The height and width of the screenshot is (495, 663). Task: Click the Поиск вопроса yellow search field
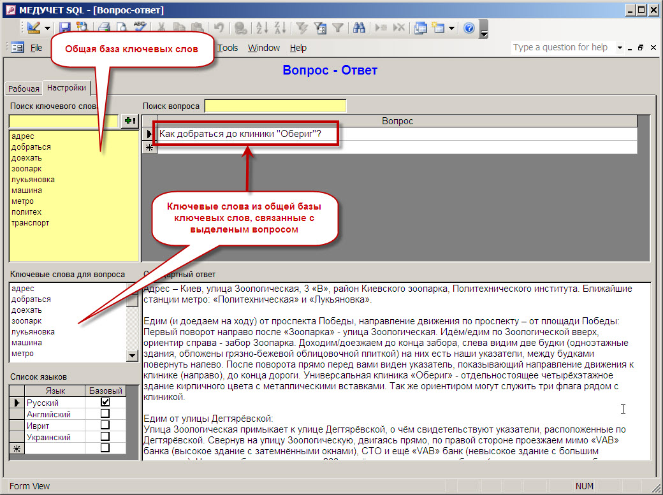click(x=275, y=106)
